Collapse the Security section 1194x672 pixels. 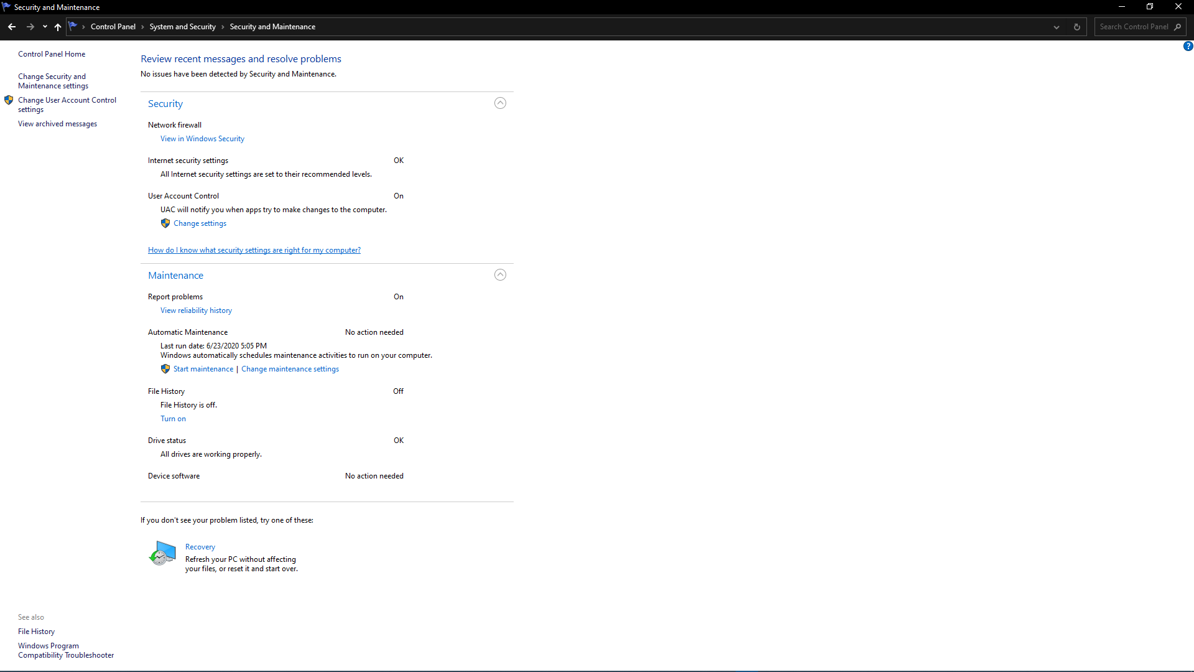tap(500, 103)
